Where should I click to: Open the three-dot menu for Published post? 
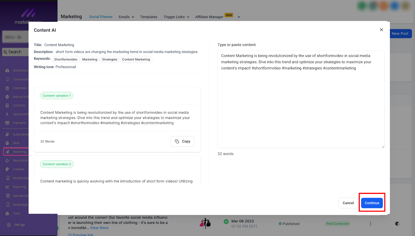coord(370,224)
